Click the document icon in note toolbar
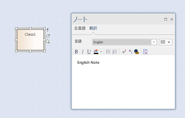 pos(145,52)
